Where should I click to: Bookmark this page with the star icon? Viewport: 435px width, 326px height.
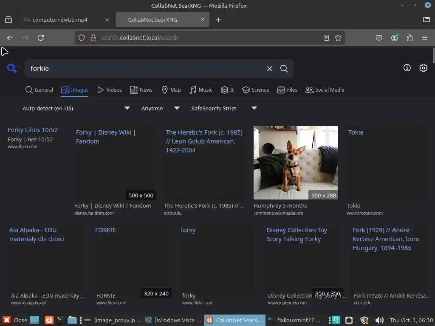pyautogui.click(x=338, y=38)
